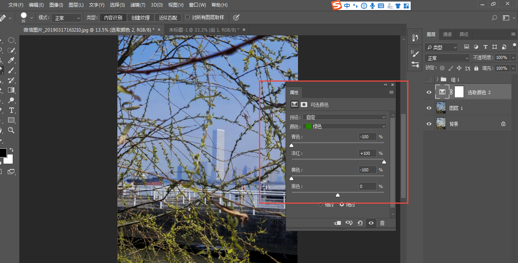Viewport: 518px width, 263px height.
Task: Click the pixel layer filter icon
Action: 466,47
